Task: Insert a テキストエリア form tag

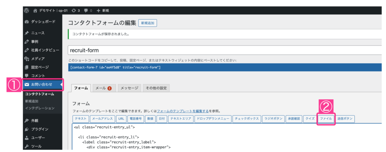Action: click(x=181, y=119)
